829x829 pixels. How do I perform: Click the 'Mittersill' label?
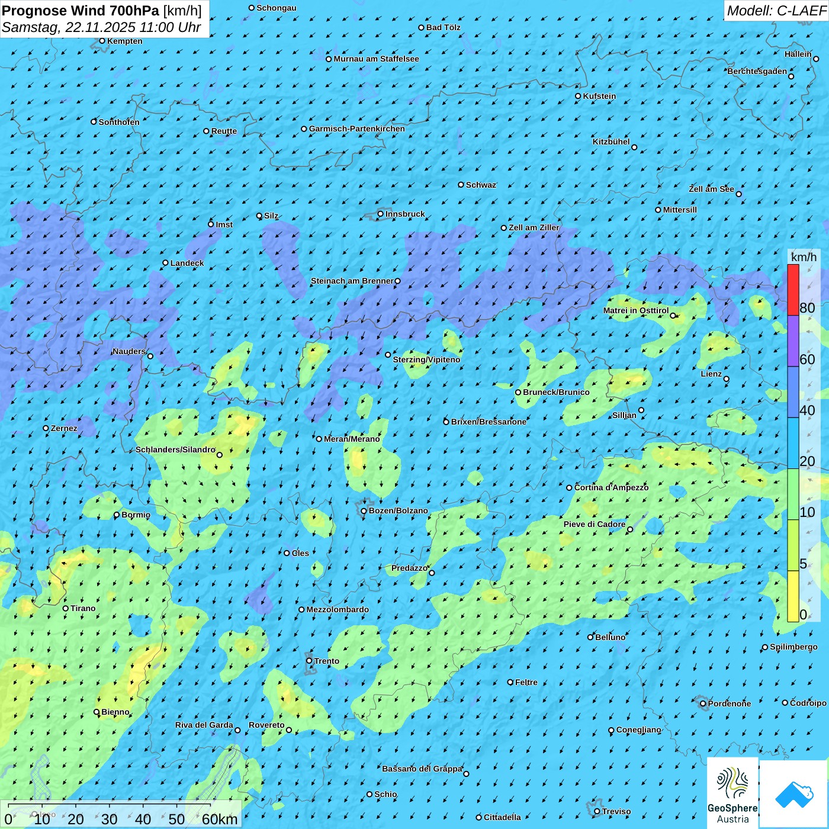tap(680, 210)
